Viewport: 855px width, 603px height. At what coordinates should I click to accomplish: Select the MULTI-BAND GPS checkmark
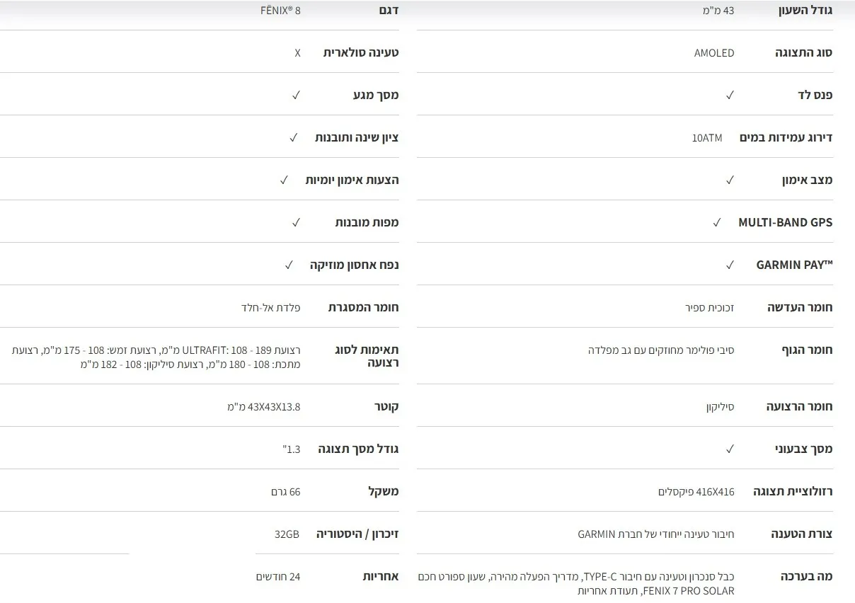point(716,222)
